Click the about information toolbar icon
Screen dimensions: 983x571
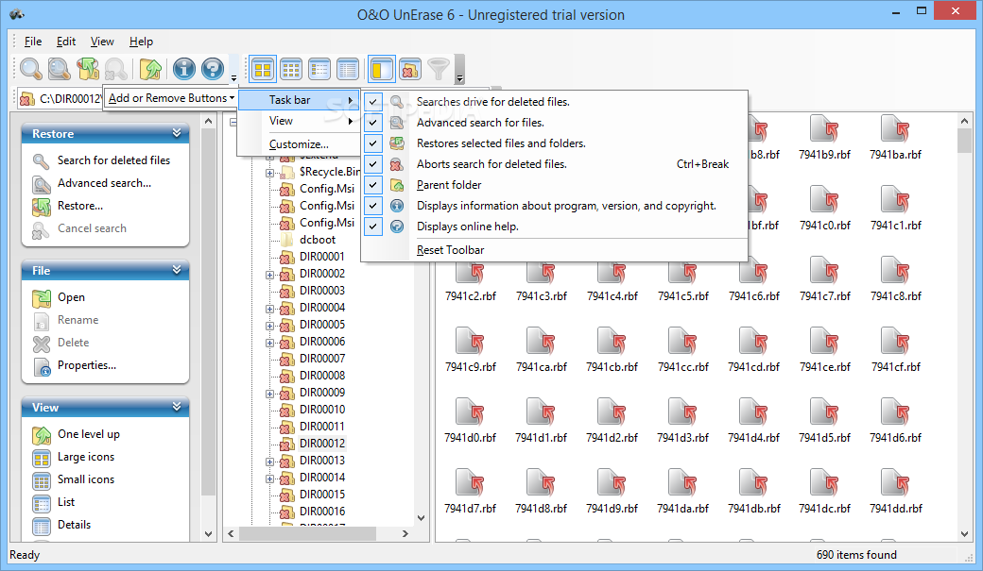coord(183,69)
